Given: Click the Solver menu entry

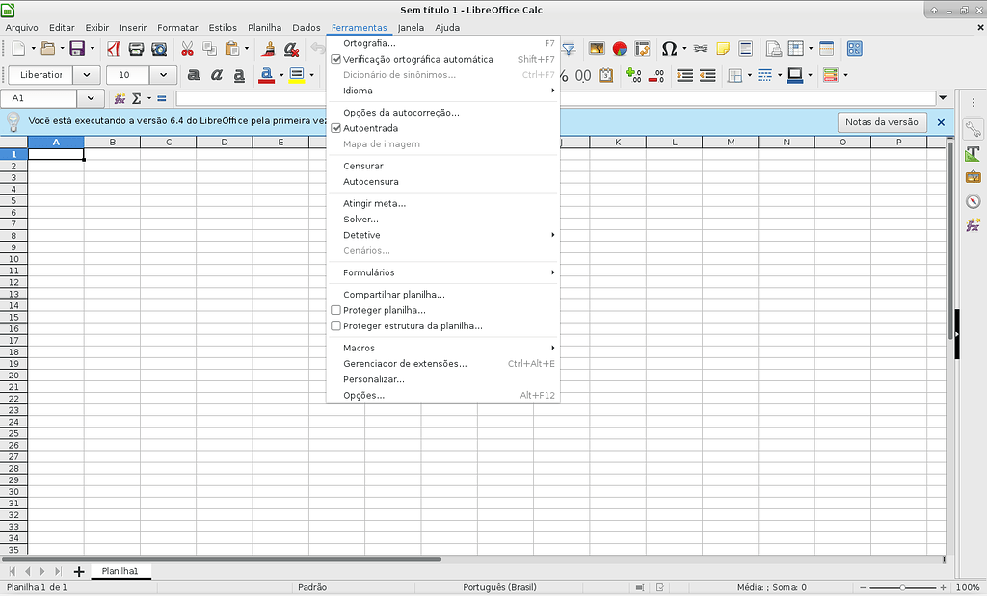Looking at the screenshot, I should point(443,220).
